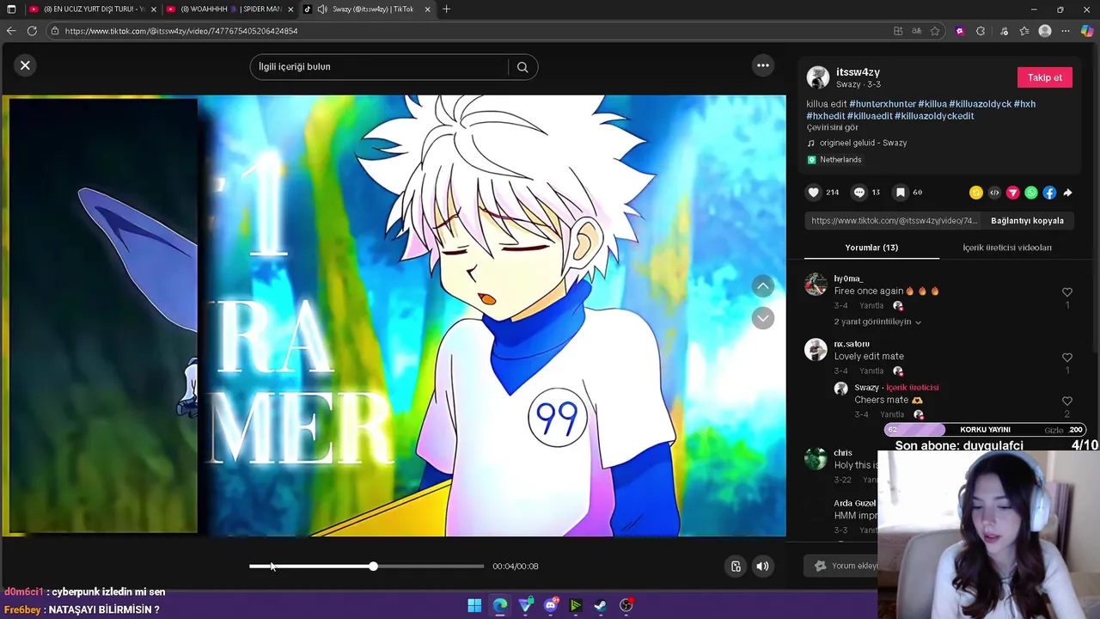
Task: Go to next video with down arrow
Action: click(x=762, y=319)
